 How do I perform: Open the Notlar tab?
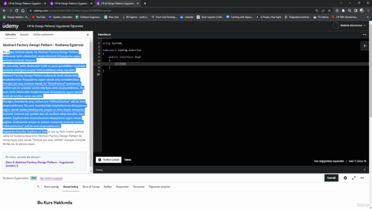click(x=108, y=187)
